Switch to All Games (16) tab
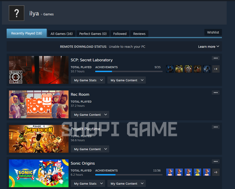This screenshot has width=235, height=189. coord(62,34)
